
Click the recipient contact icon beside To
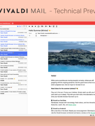pos(36,36)
